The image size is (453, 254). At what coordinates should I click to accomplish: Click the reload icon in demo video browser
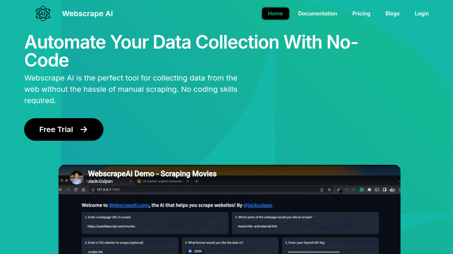[75, 190]
